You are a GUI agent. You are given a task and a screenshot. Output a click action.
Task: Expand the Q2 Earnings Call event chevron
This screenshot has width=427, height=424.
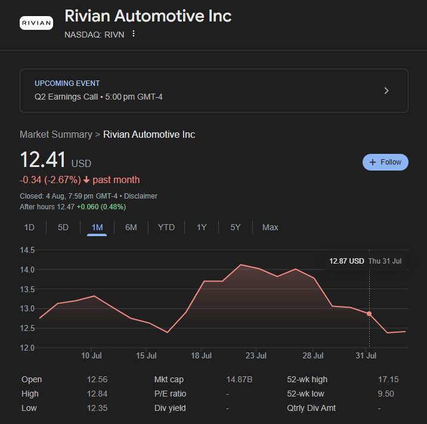[386, 91]
